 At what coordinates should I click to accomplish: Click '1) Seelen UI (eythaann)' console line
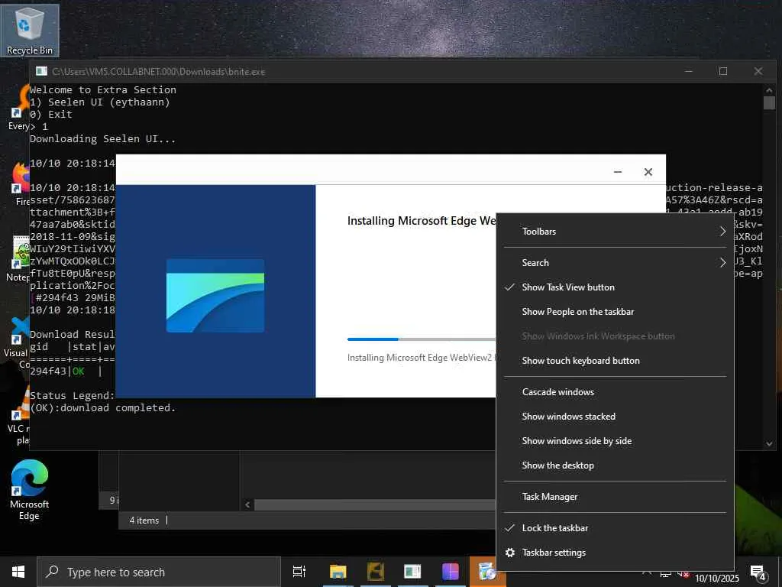(x=100, y=102)
